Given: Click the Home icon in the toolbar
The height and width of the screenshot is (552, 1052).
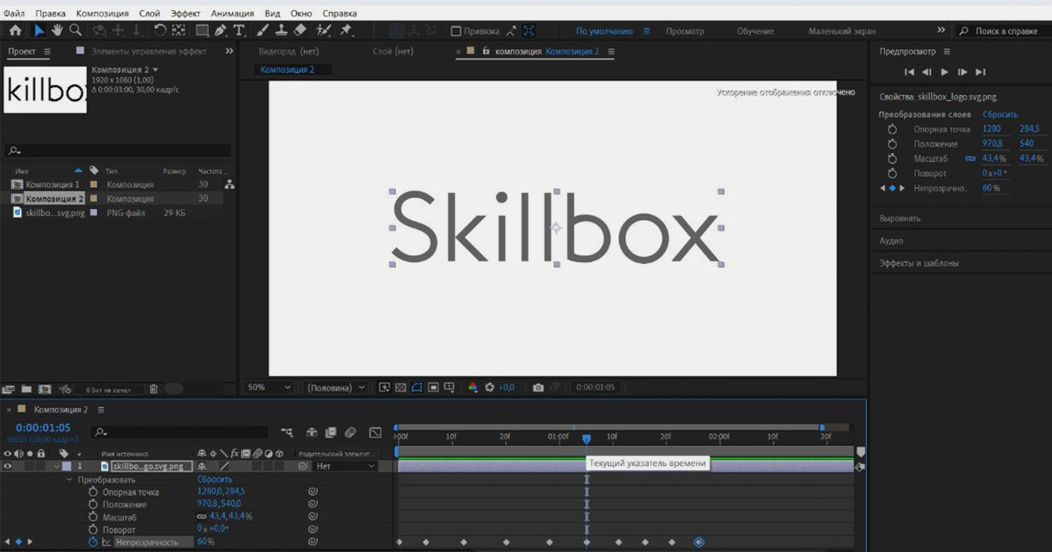Looking at the screenshot, I should 16,31.
